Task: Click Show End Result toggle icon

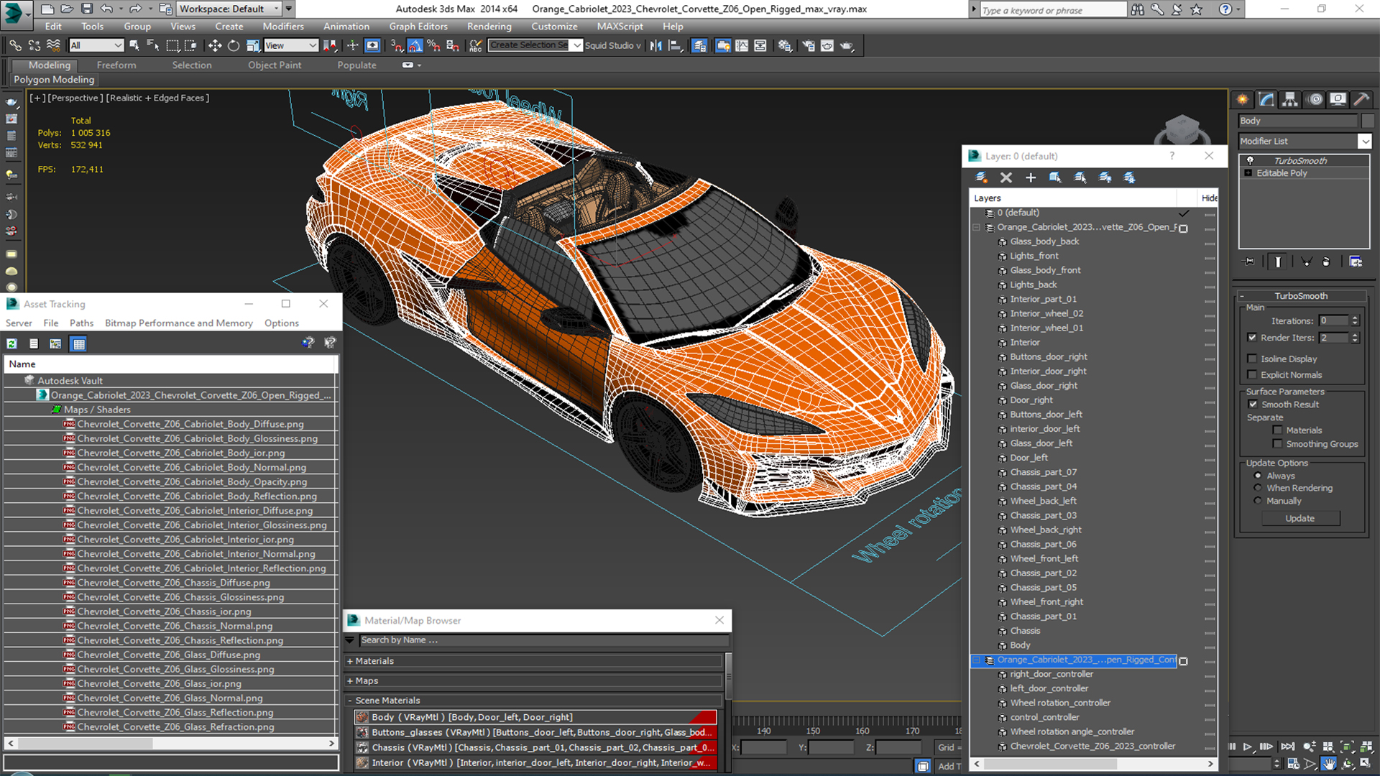Action: [1278, 262]
